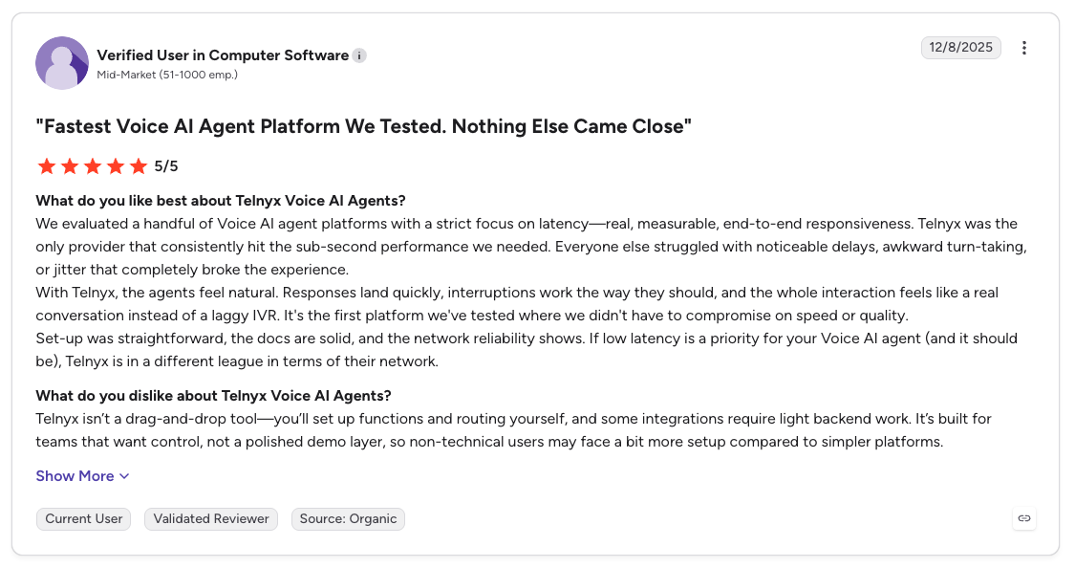Click the purple reviewer avatar icon
Viewport: 1075px width, 568px height.
coord(62,63)
